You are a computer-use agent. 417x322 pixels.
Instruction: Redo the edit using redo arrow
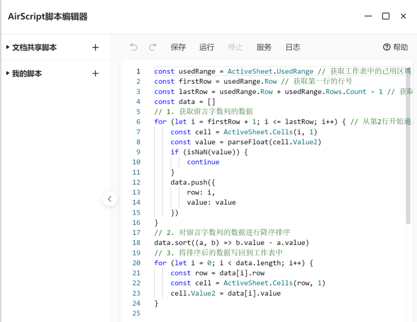(x=153, y=47)
